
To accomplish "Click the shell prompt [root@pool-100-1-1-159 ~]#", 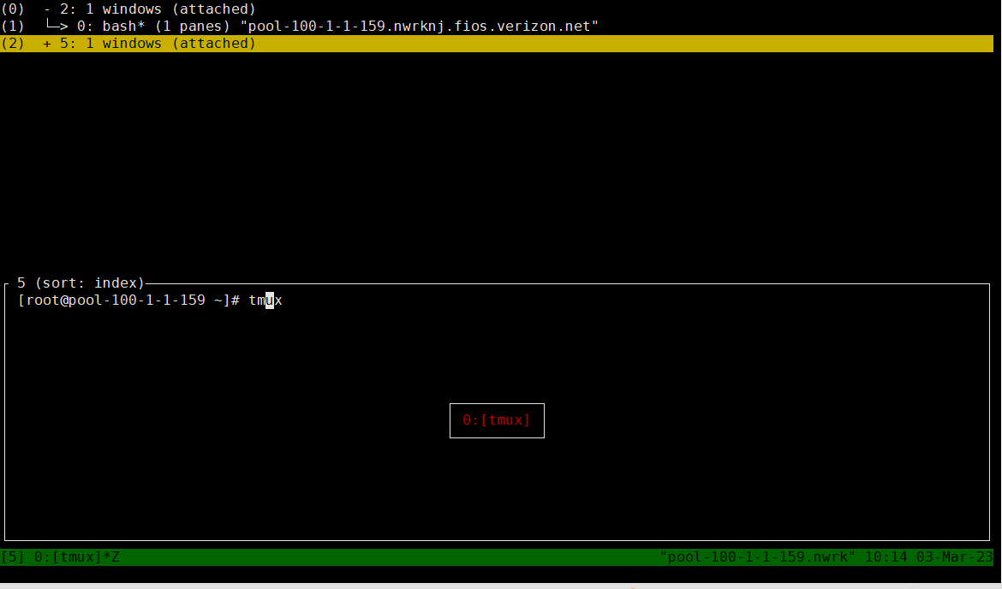I will pyautogui.click(x=128, y=300).
